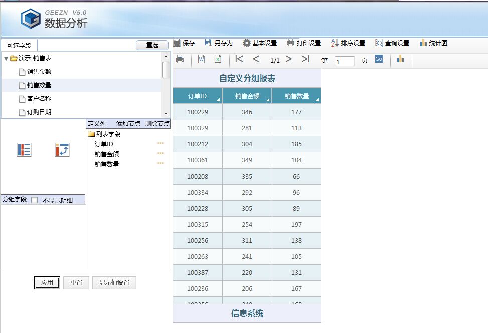Click the 保存 save toolbar button
Viewport: 488px width, 333px height.
click(x=184, y=43)
